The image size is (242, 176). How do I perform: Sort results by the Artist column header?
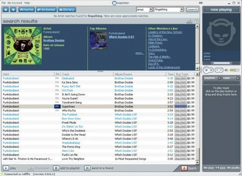point(28,74)
